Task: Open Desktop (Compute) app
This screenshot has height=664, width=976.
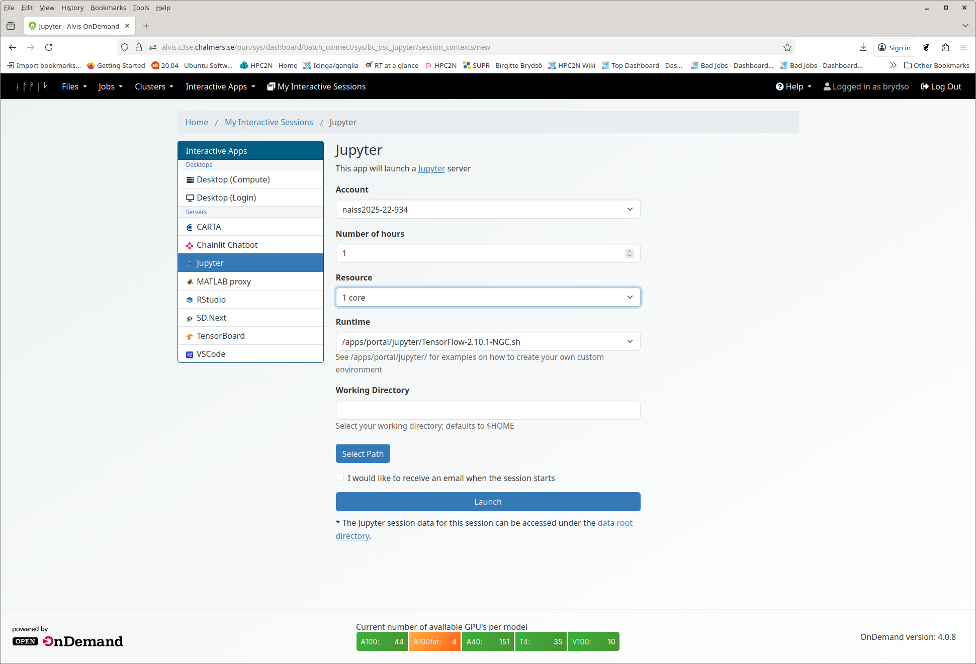Action: [x=233, y=179]
